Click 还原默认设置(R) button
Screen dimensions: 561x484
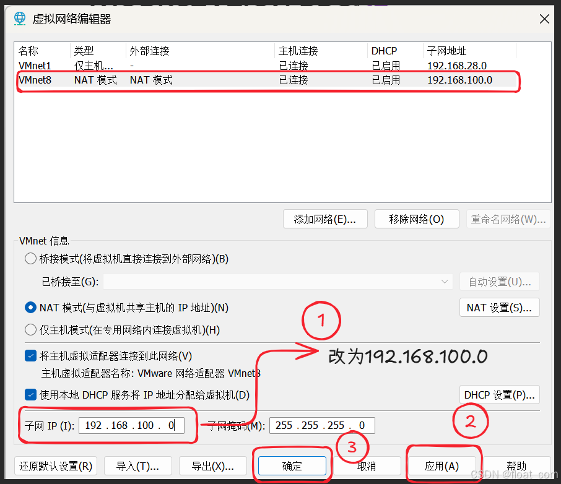(56, 466)
